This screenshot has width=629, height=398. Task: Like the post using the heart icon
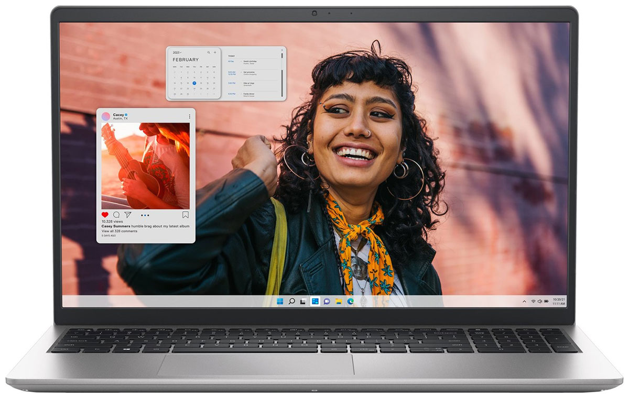105,215
